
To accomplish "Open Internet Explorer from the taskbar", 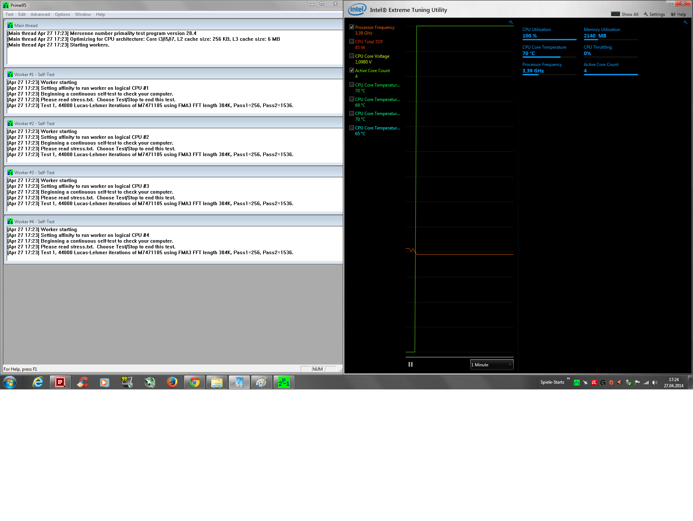I will click(x=38, y=382).
